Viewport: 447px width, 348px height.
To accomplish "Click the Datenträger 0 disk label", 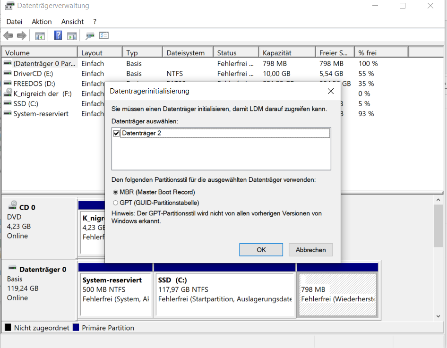I will [x=43, y=270].
